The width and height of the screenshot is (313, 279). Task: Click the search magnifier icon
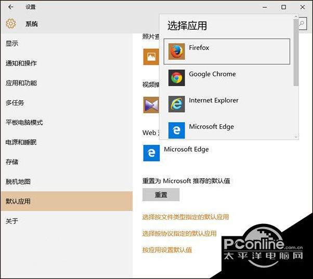(x=303, y=23)
